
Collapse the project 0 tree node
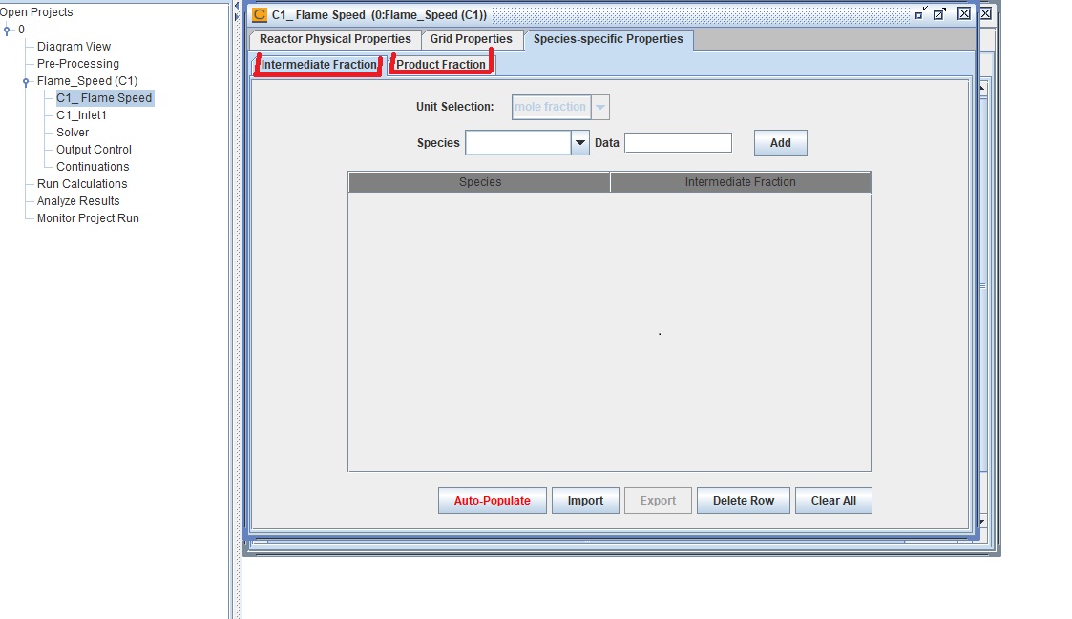8,30
